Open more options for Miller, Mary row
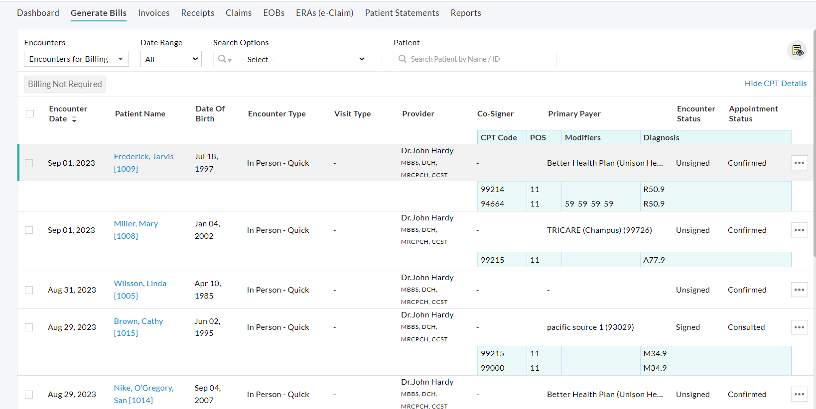Image resolution: width=816 pixels, height=409 pixels. [x=799, y=230]
